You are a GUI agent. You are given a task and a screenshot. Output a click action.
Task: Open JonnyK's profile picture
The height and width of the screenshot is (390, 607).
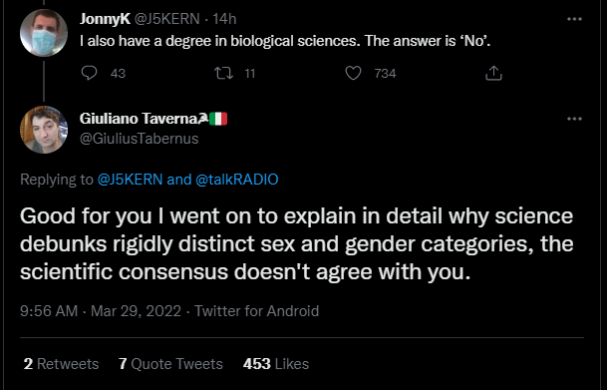[x=44, y=33]
